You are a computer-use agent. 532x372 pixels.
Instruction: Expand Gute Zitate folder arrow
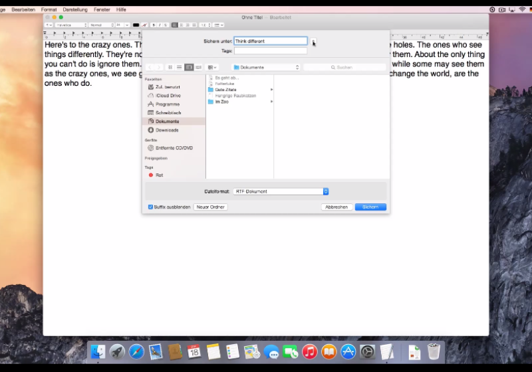click(271, 90)
